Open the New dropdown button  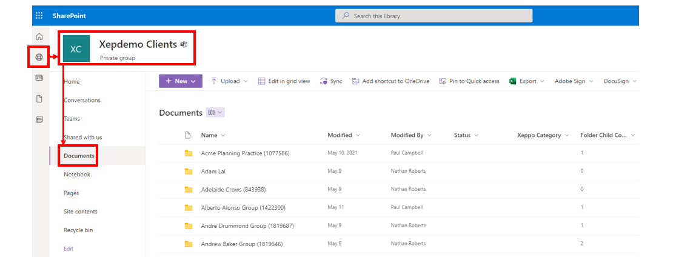click(181, 81)
